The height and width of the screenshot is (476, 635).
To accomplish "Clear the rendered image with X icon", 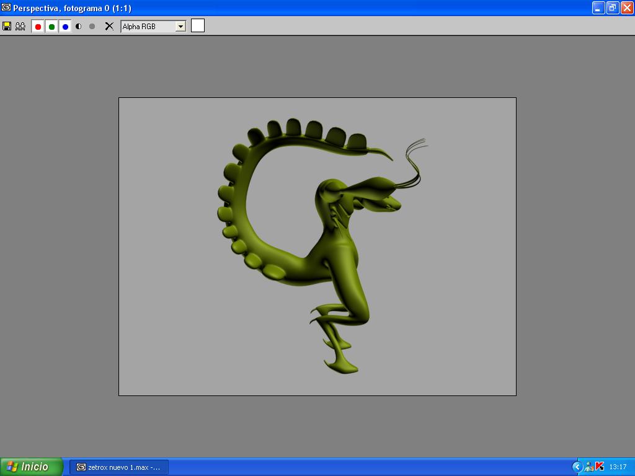I will pos(109,26).
